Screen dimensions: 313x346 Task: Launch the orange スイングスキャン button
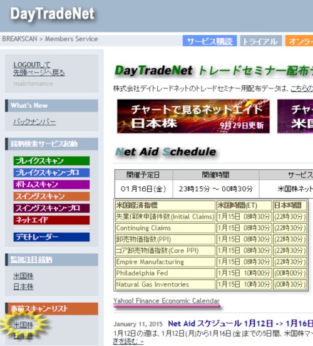51,196
